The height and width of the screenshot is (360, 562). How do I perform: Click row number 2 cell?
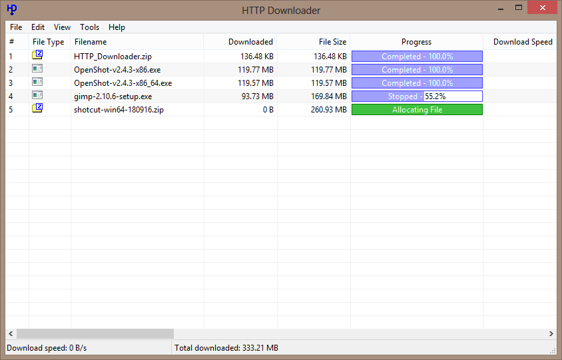click(x=11, y=70)
